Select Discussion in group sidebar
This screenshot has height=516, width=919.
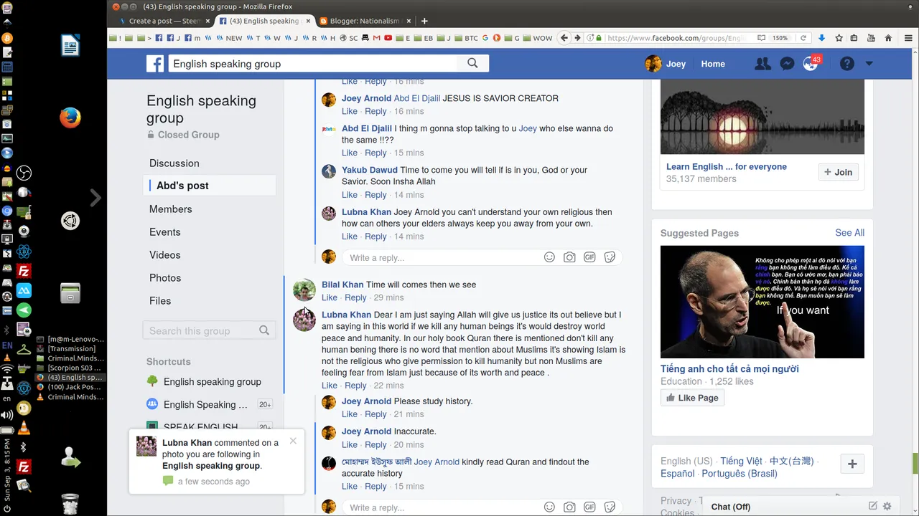(174, 163)
